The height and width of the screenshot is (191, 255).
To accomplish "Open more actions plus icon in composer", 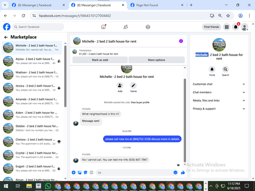I will pyautogui.click(x=73, y=173).
